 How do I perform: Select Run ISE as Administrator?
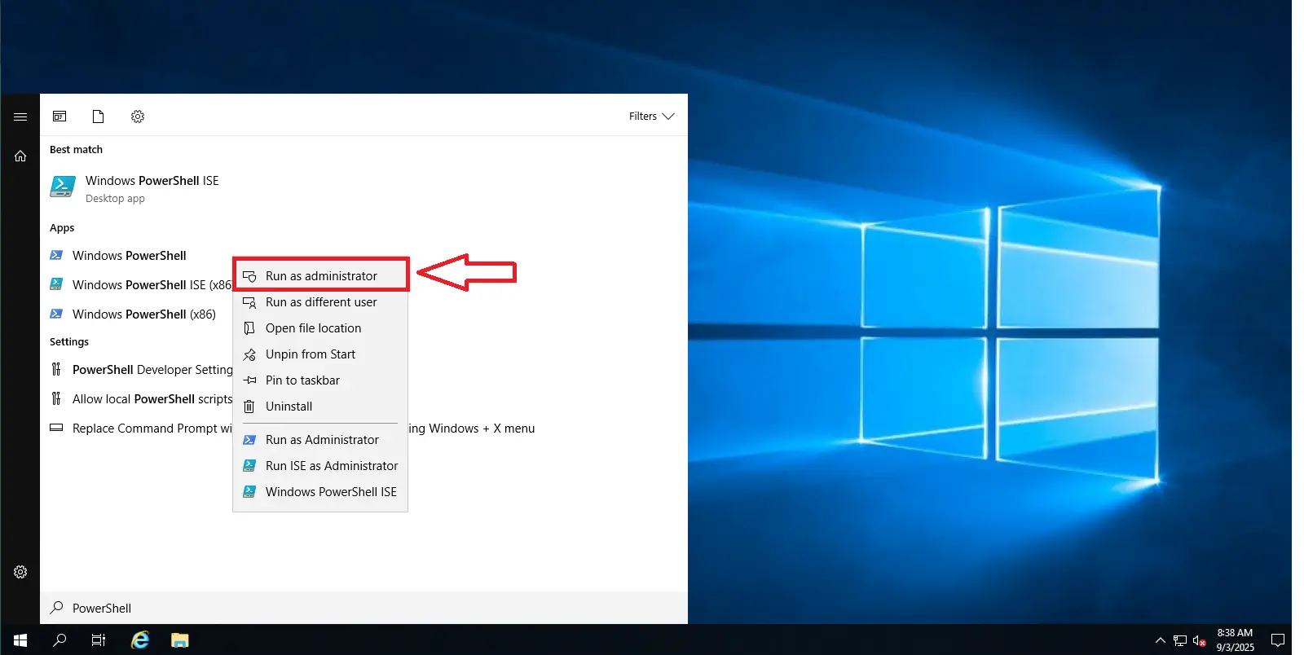(x=332, y=466)
